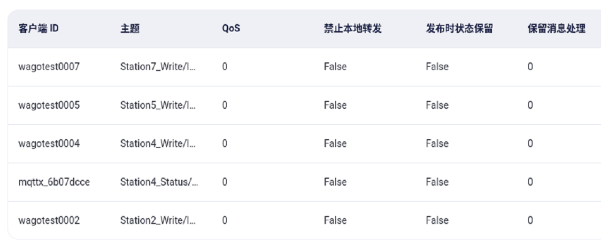Click 保留消息处理 value in wagotest0002 row
The image size is (601, 240).
(530, 221)
